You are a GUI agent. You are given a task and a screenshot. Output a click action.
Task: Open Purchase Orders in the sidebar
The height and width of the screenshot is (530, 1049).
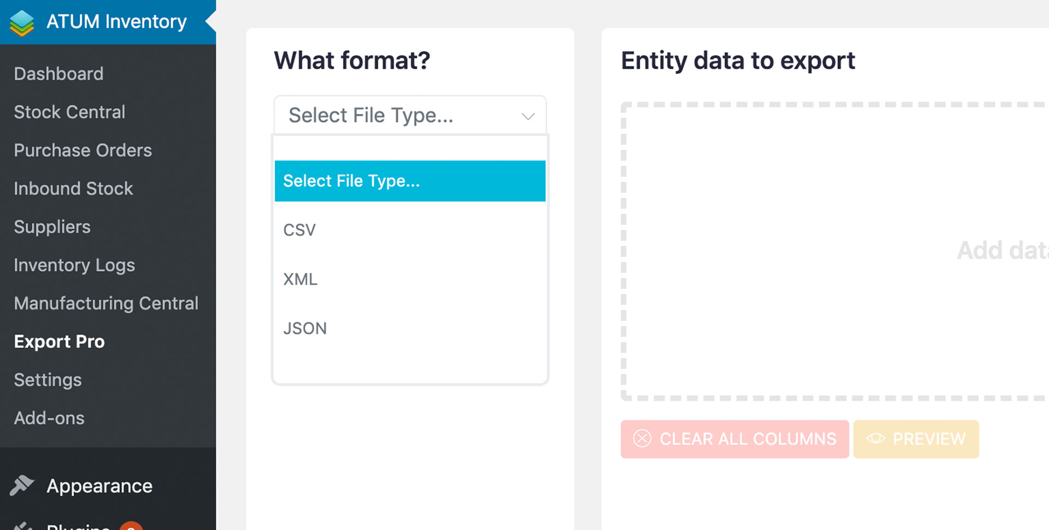point(83,150)
